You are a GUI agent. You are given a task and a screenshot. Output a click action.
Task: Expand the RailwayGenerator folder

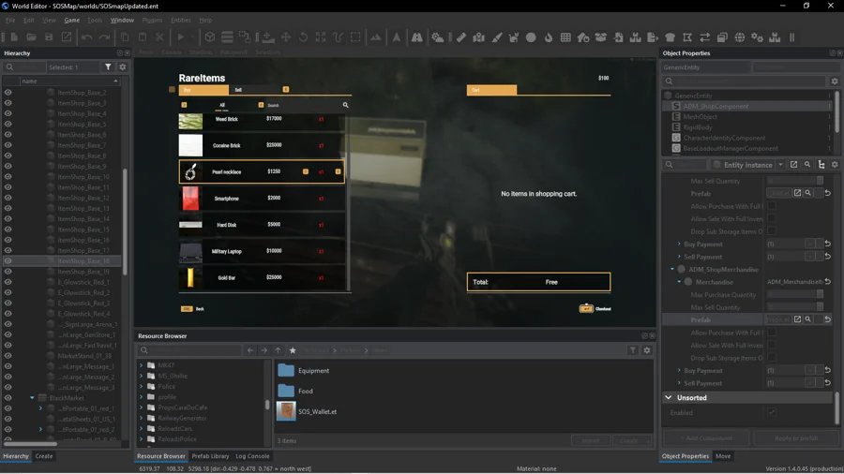142,418
